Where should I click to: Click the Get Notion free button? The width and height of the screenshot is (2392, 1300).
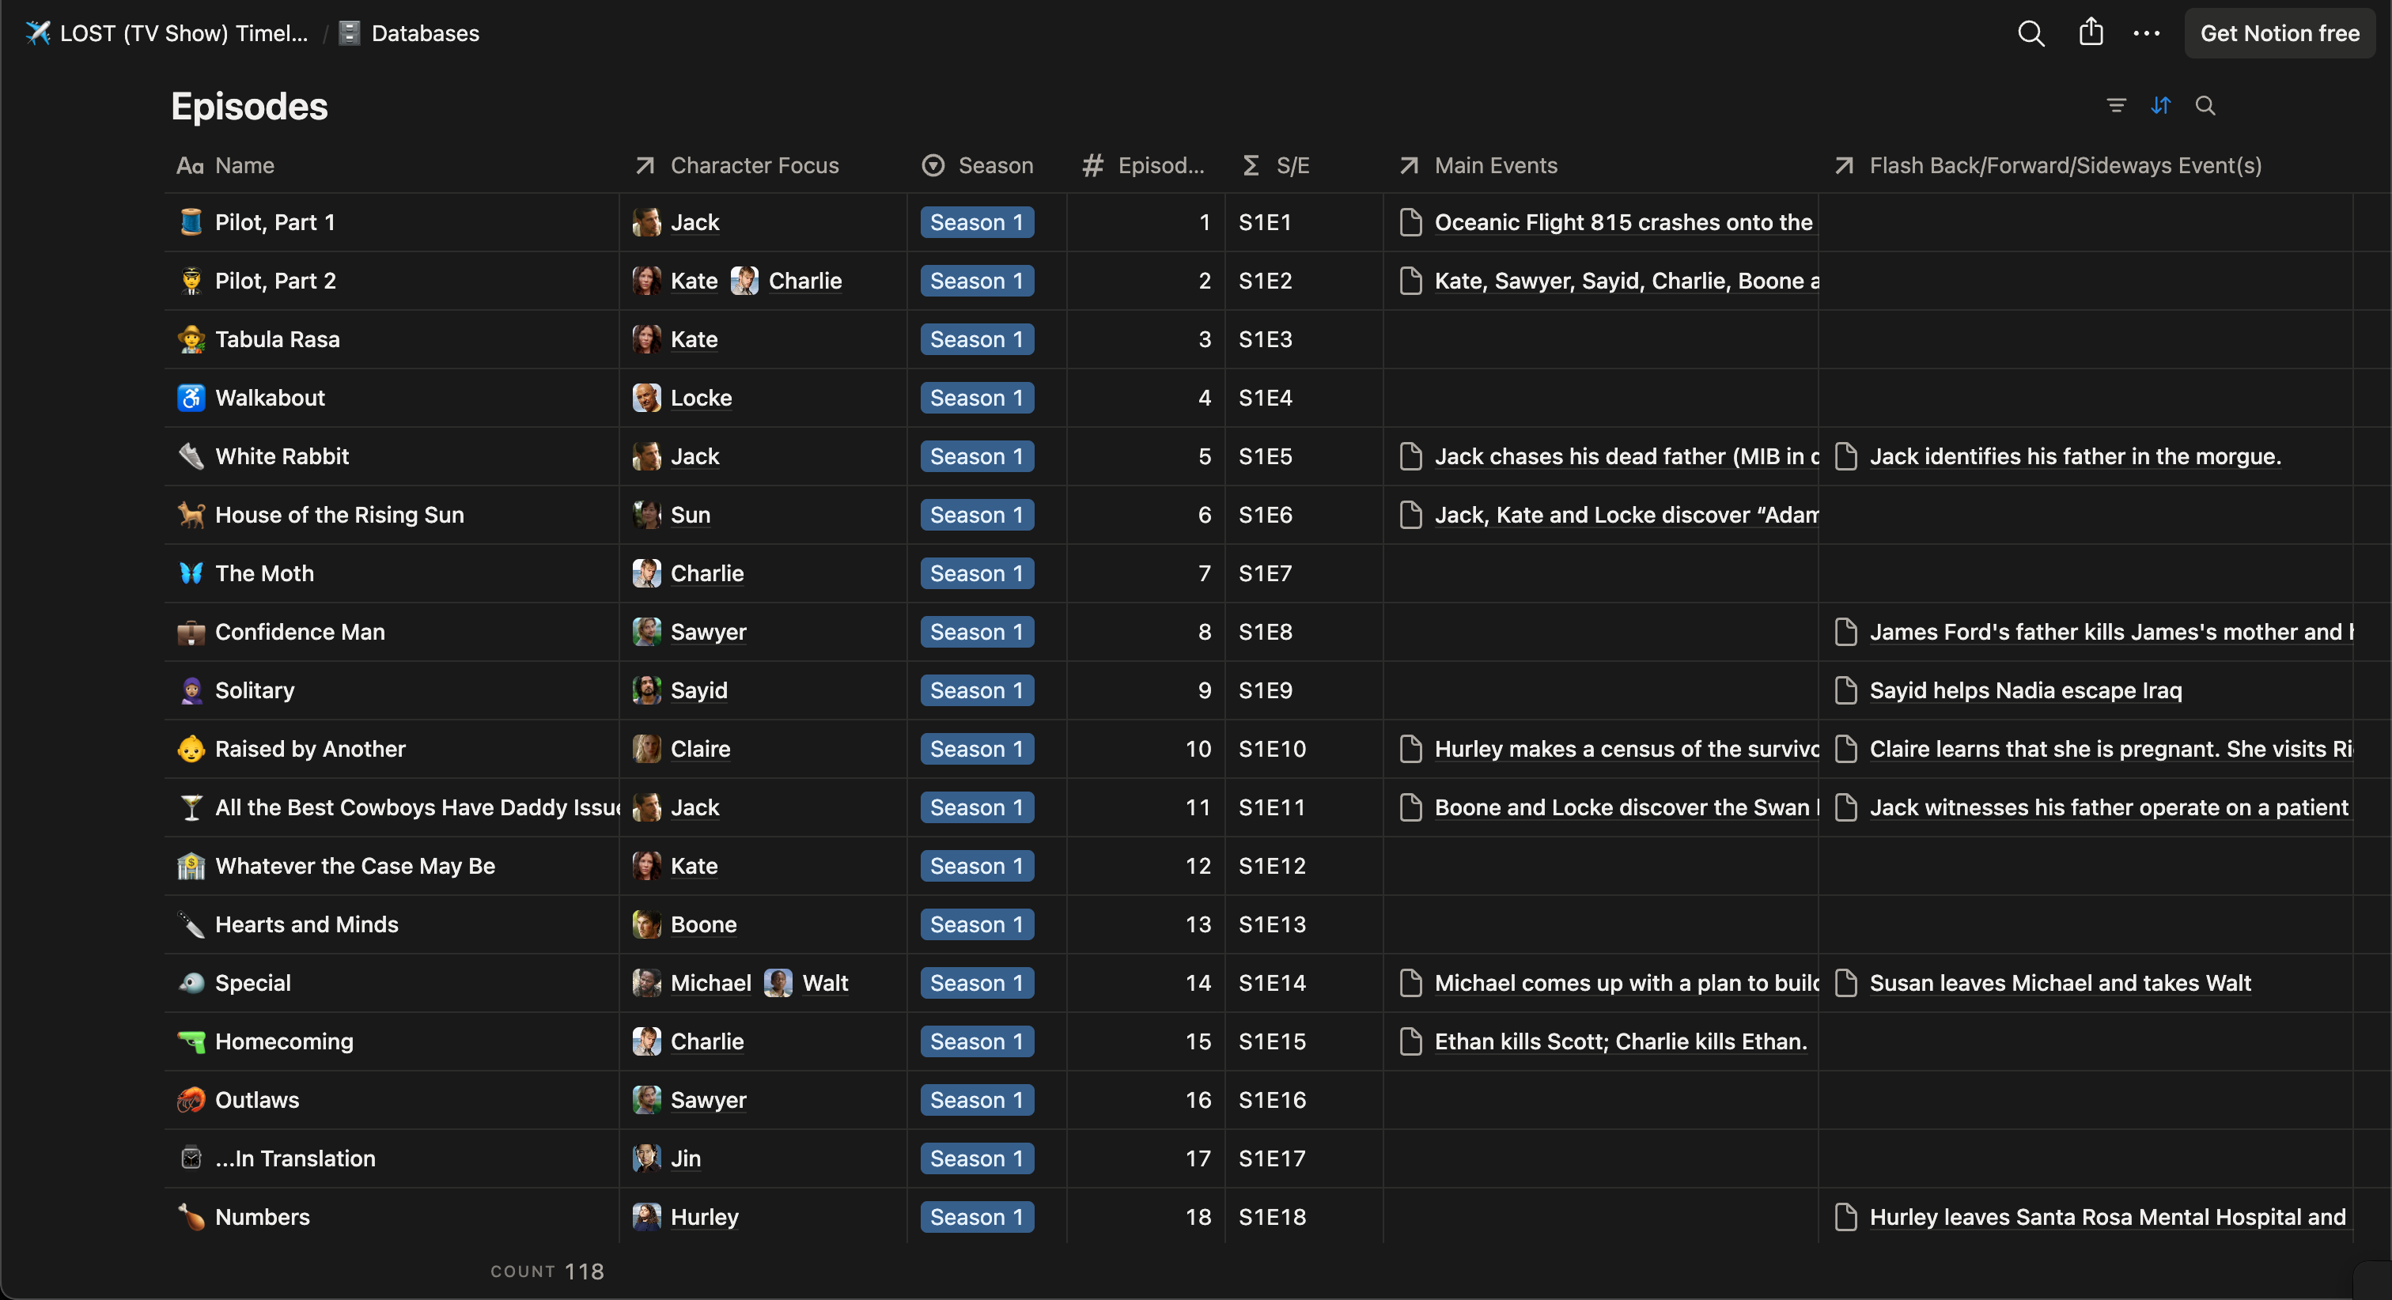2279,33
